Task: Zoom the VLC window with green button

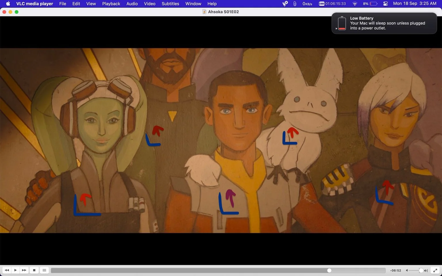Action: click(17, 12)
